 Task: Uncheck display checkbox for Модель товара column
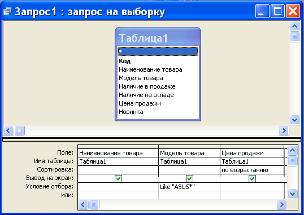click(x=189, y=178)
